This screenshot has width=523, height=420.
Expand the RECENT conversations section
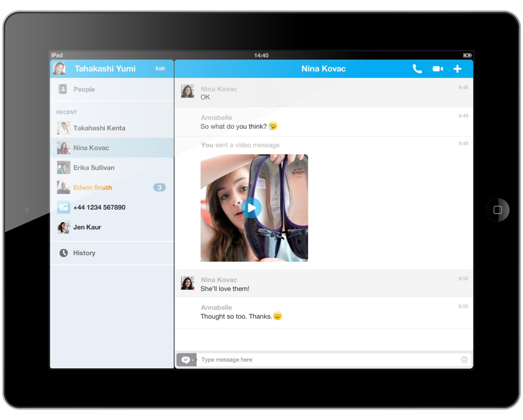66,112
